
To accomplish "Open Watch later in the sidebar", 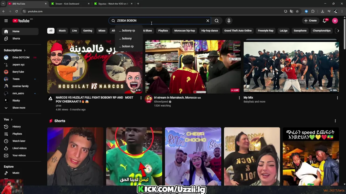I will pos(21,141).
